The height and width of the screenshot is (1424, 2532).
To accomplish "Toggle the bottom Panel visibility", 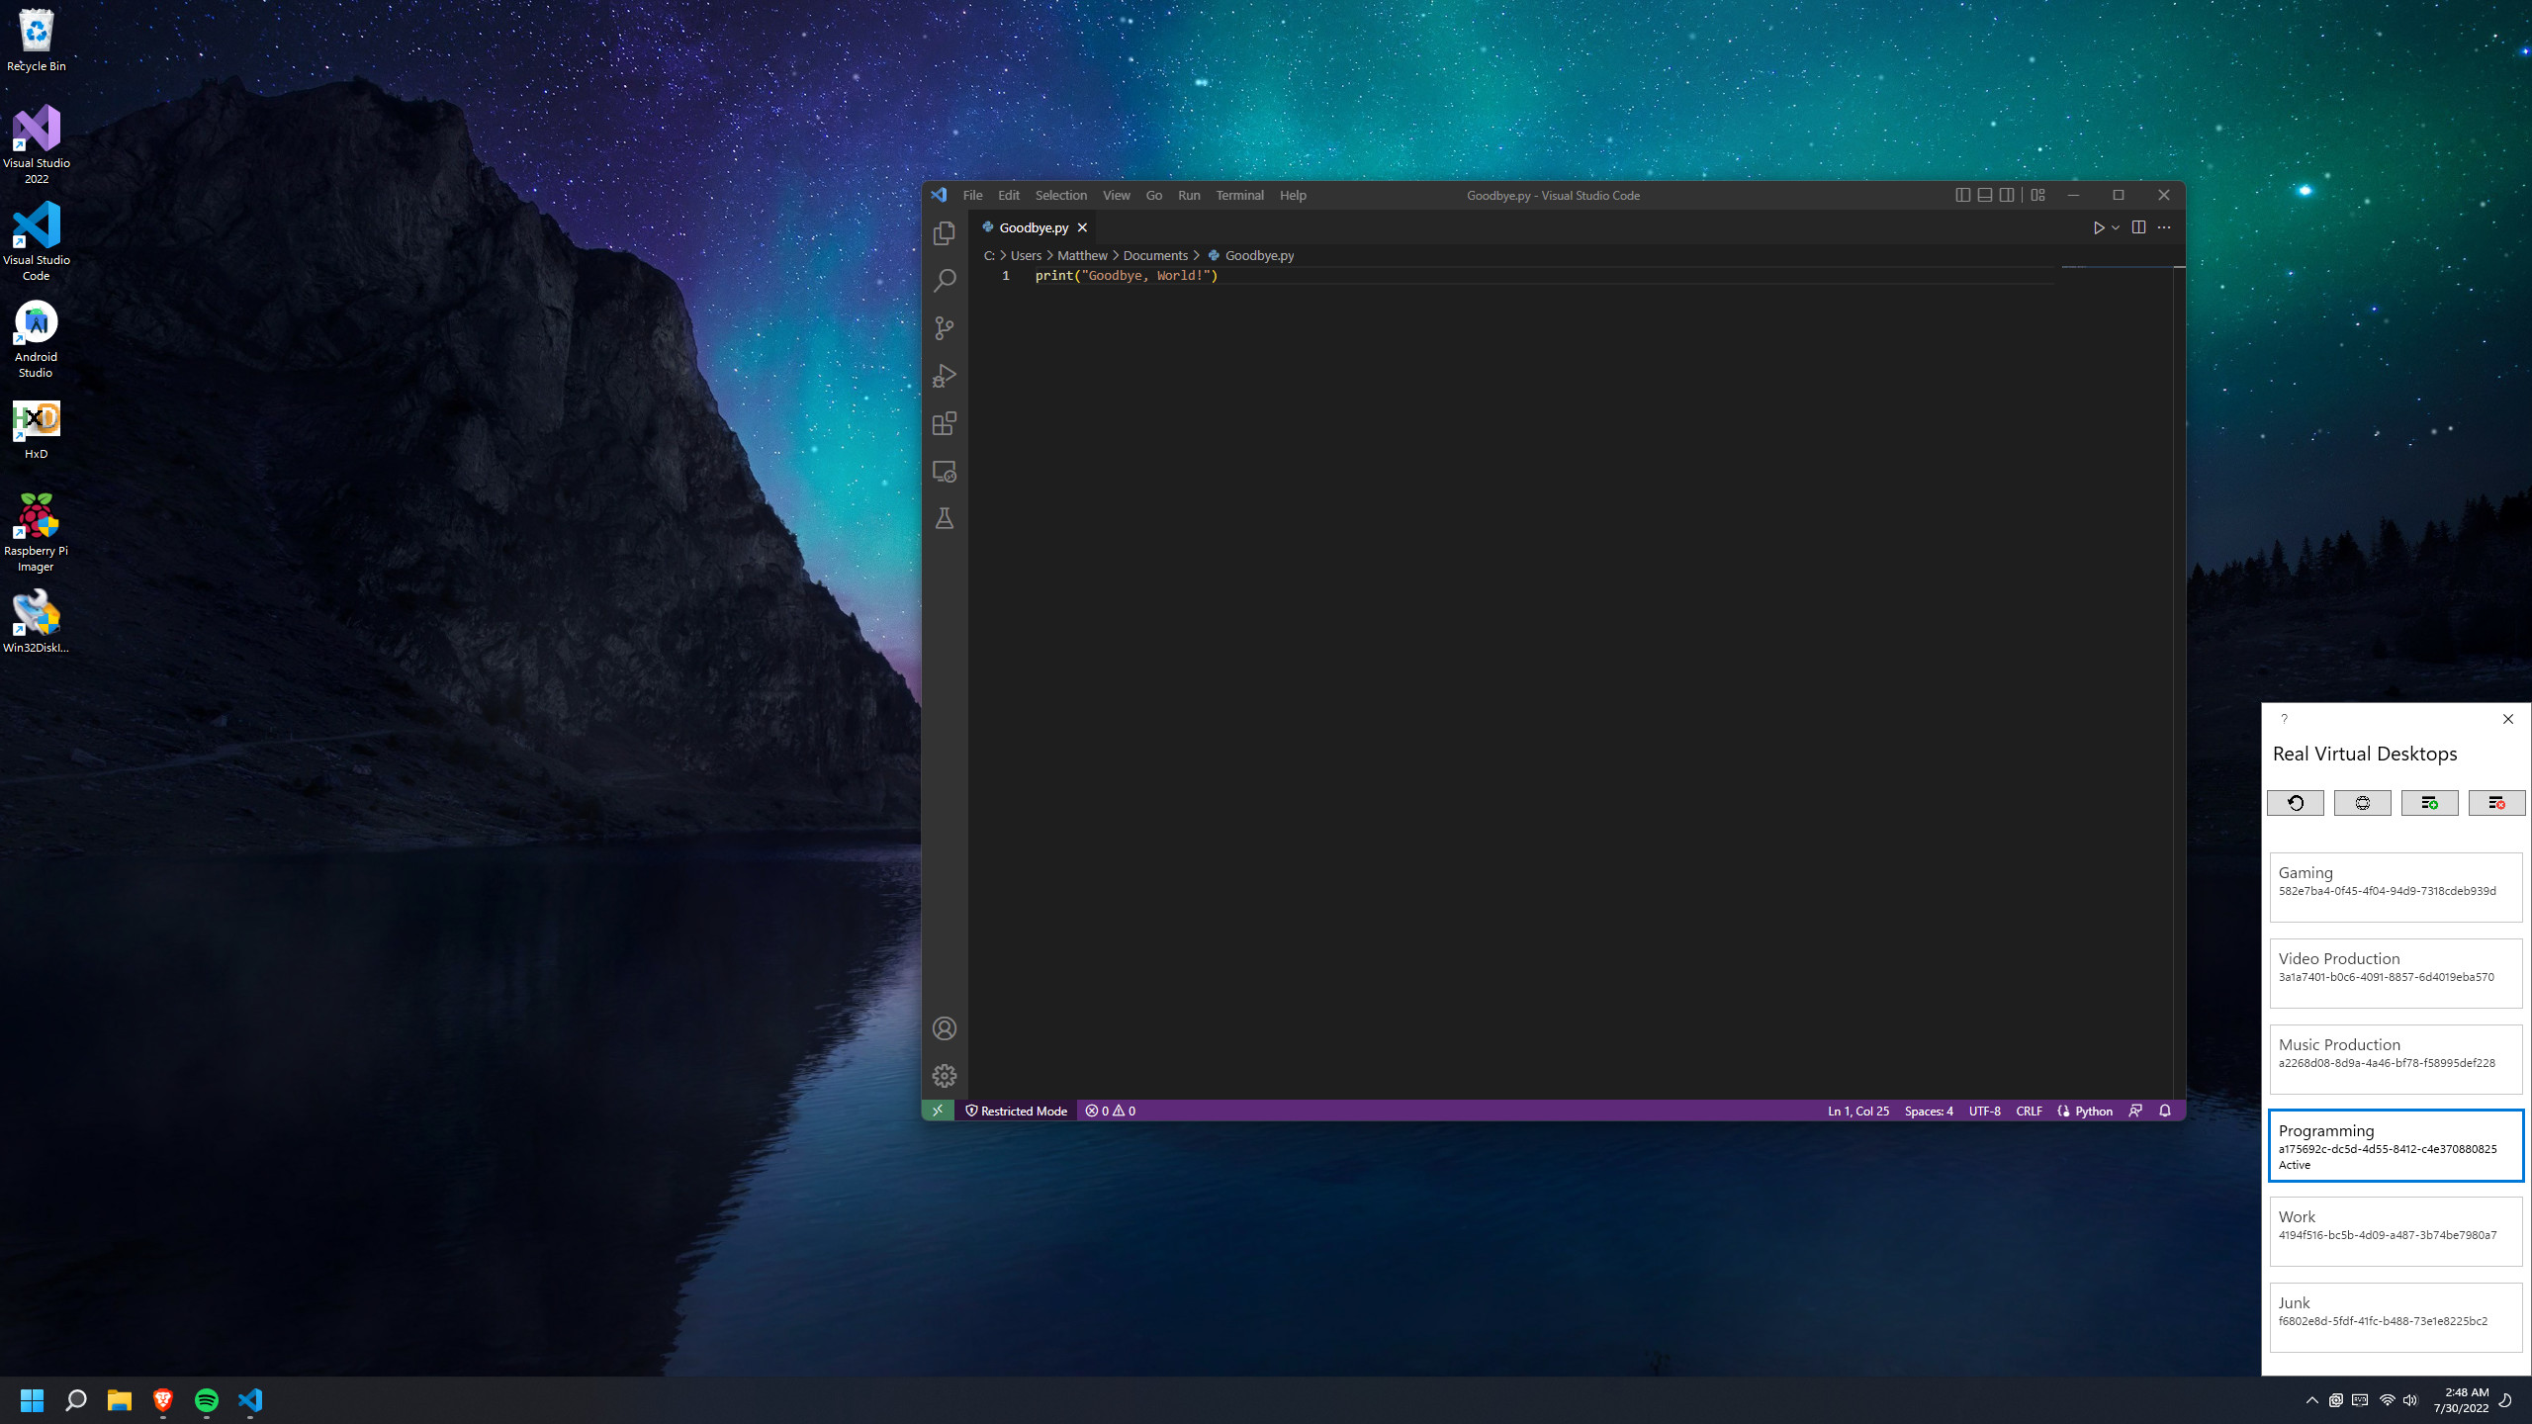I will (x=1984, y=195).
